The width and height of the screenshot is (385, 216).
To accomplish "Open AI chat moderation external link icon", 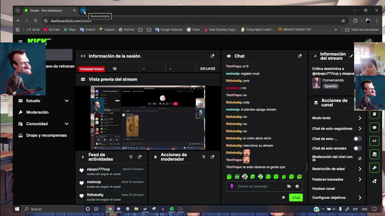I will pos(360,158).
